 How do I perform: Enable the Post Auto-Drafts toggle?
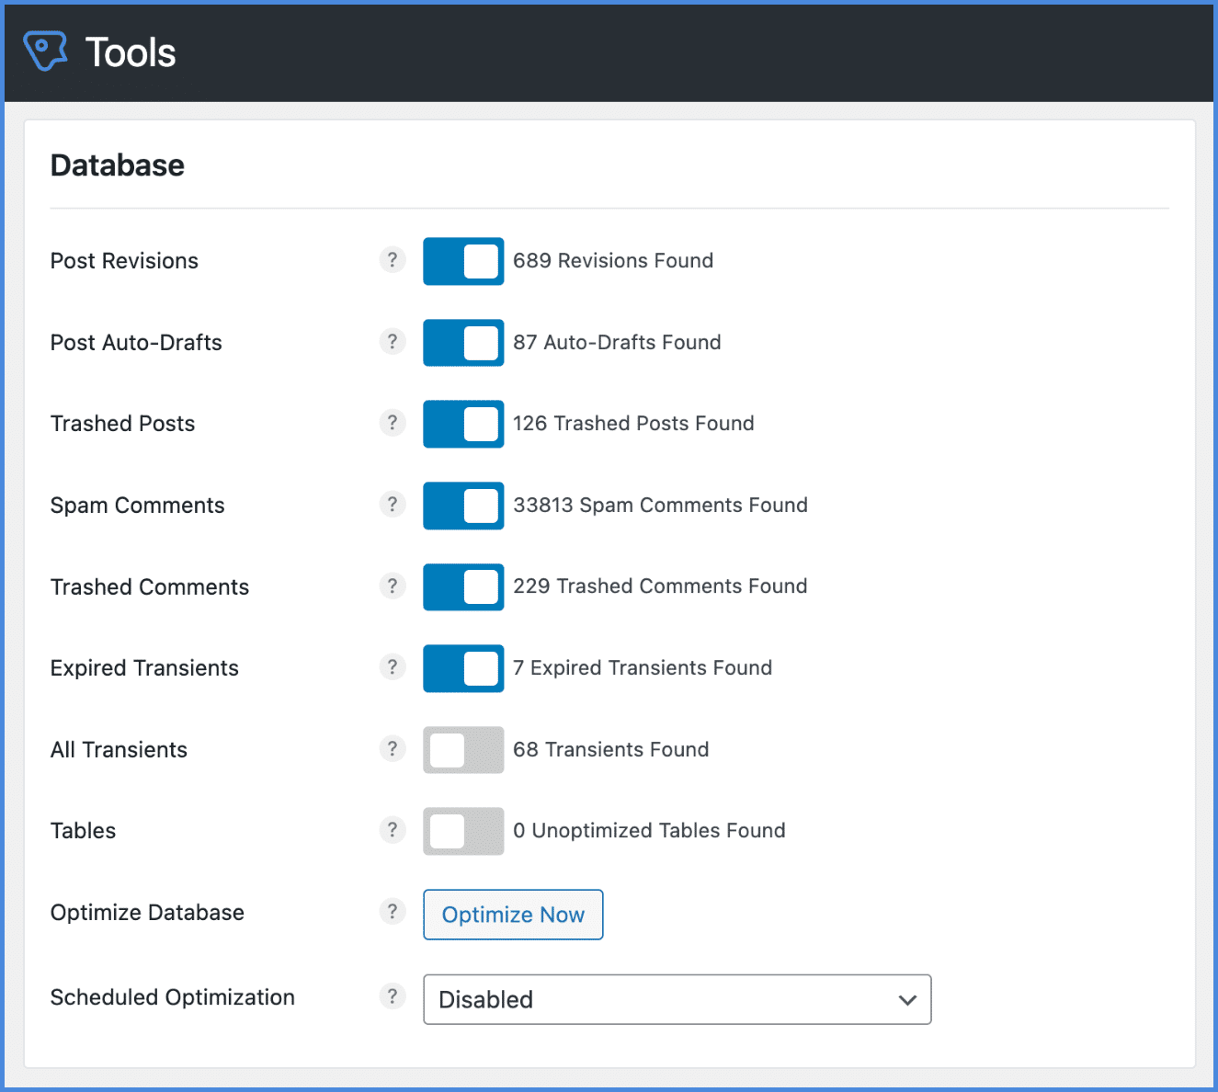462,342
